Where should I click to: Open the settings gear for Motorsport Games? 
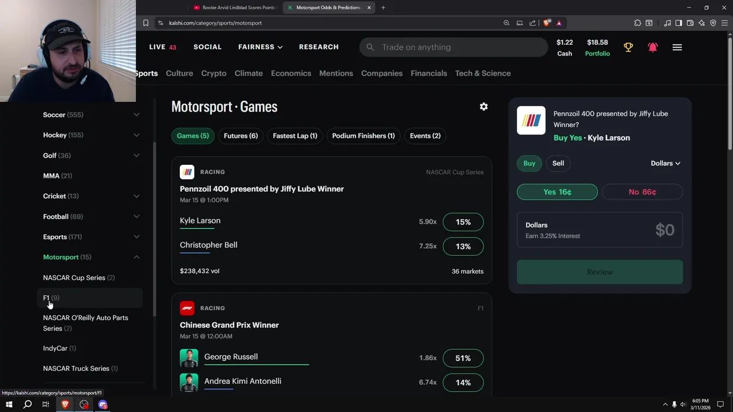point(484,106)
